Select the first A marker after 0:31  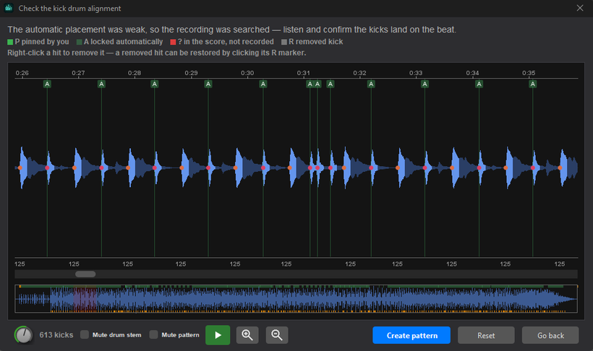tap(310, 84)
